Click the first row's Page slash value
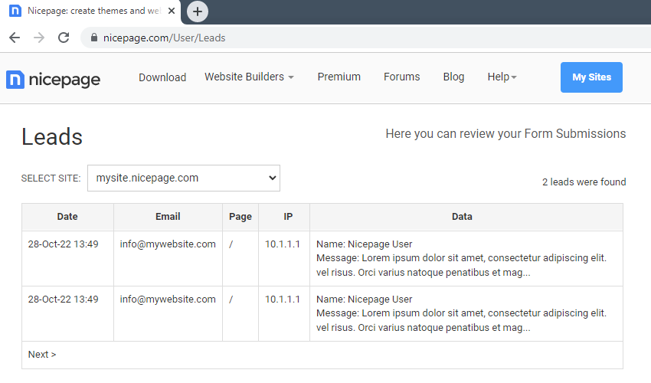Image resolution: width=651 pixels, height=383 pixels. (x=231, y=244)
